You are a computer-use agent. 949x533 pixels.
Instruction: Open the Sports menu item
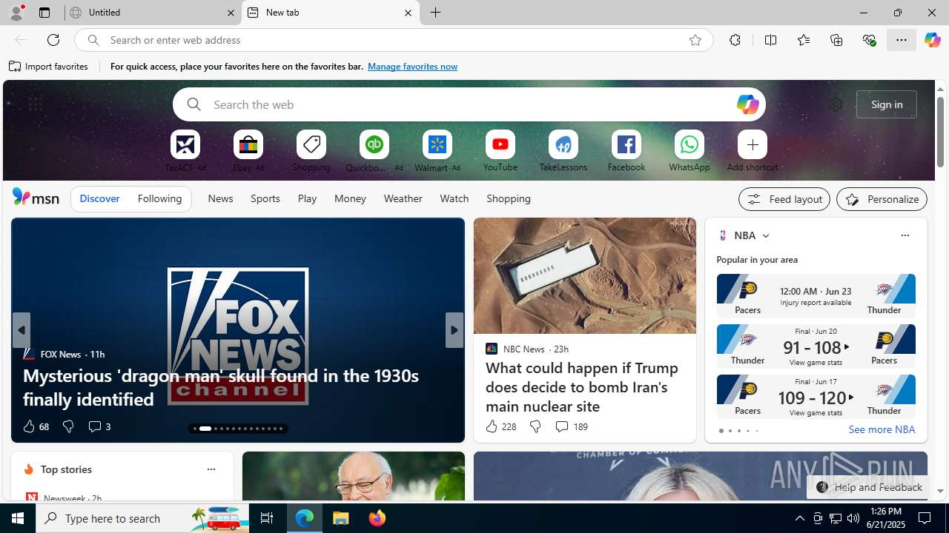(x=265, y=198)
